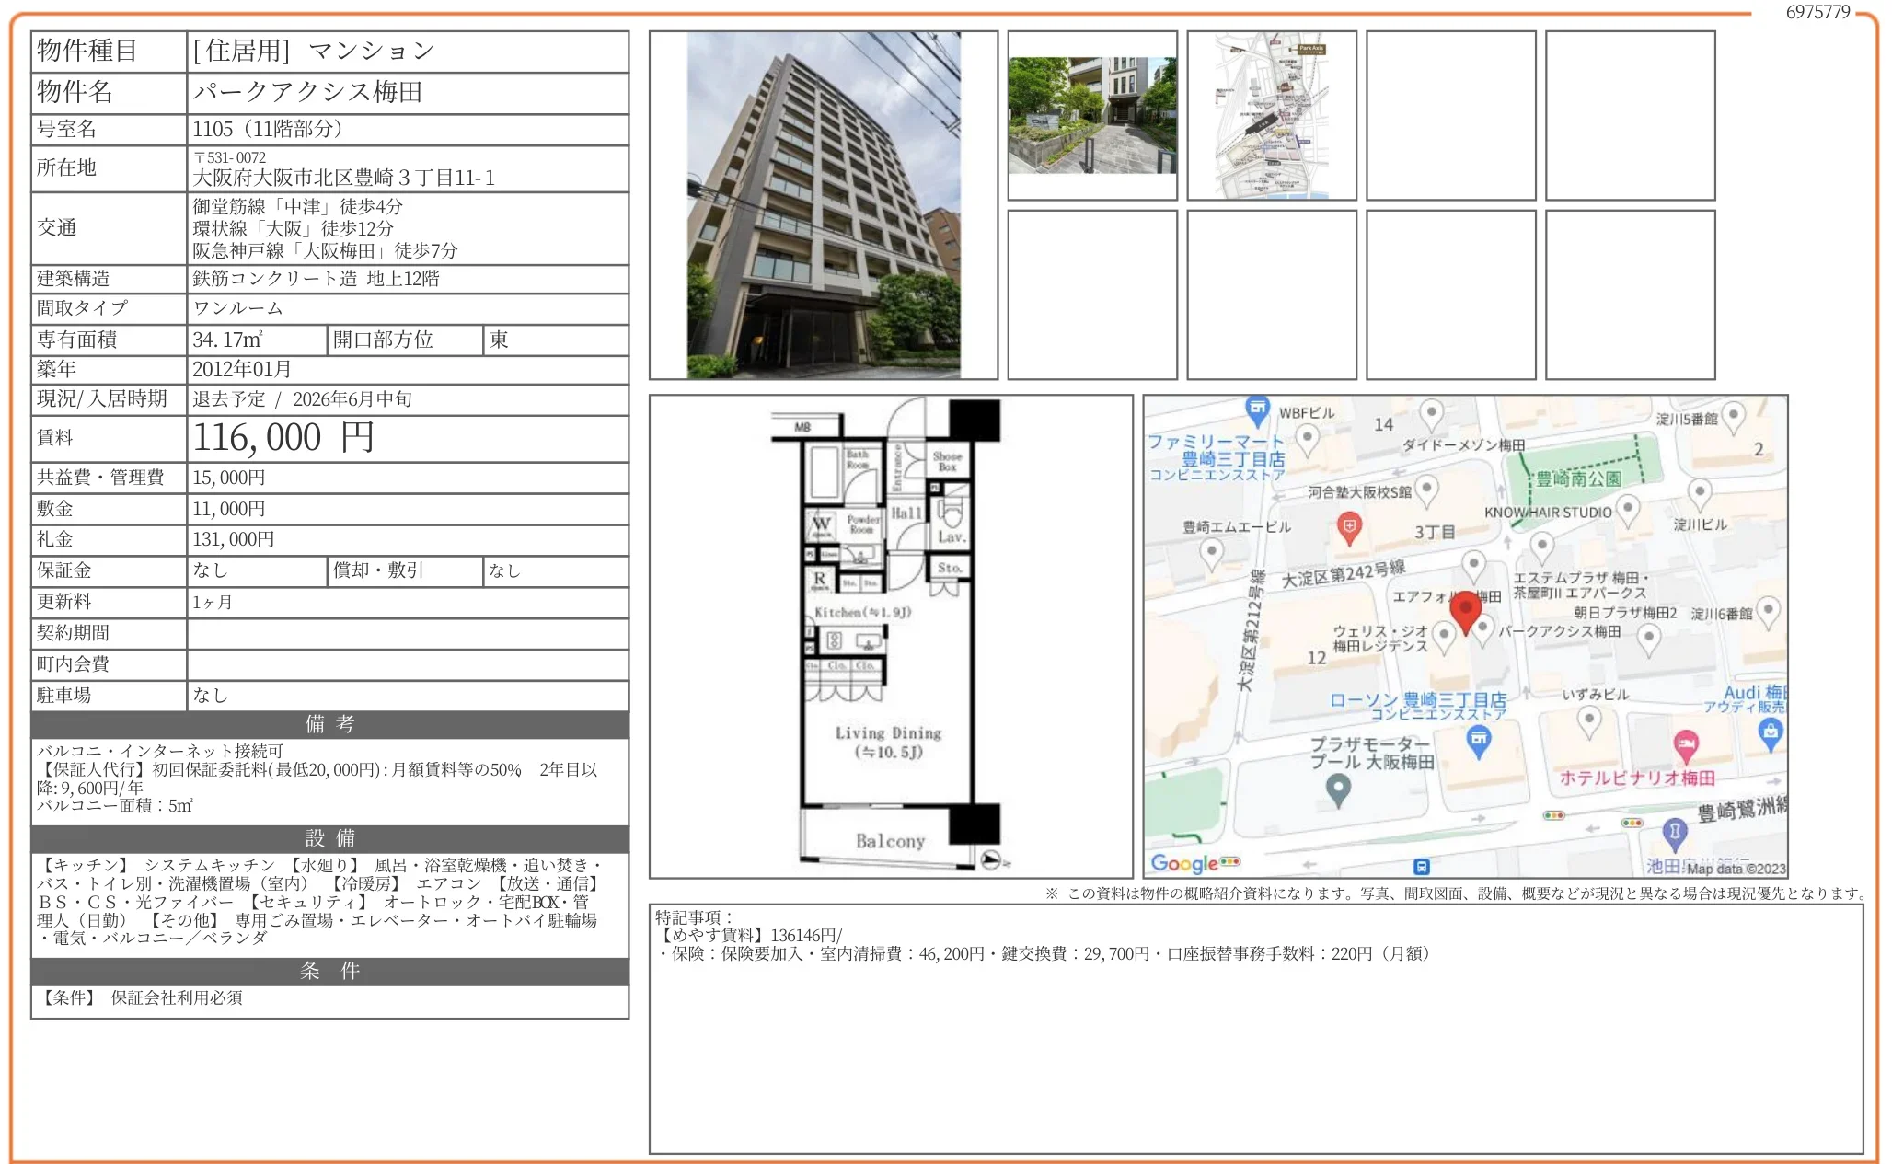Click the FamilyMart convenience store map pin
The width and height of the screenshot is (1892, 1164).
tap(1257, 409)
